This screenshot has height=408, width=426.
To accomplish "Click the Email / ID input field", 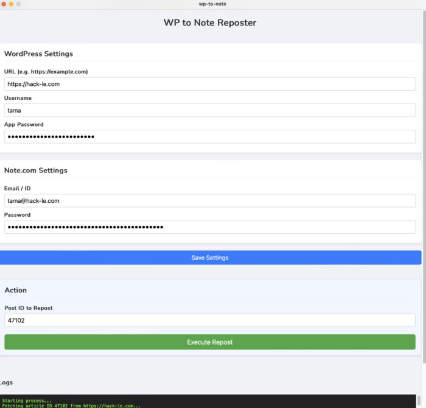I will (x=210, y=200).
